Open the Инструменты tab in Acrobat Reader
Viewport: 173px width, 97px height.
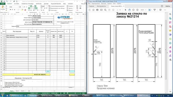click(x=101, y=6)
